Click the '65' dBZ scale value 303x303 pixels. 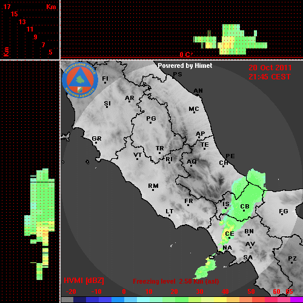coord(289,291)
